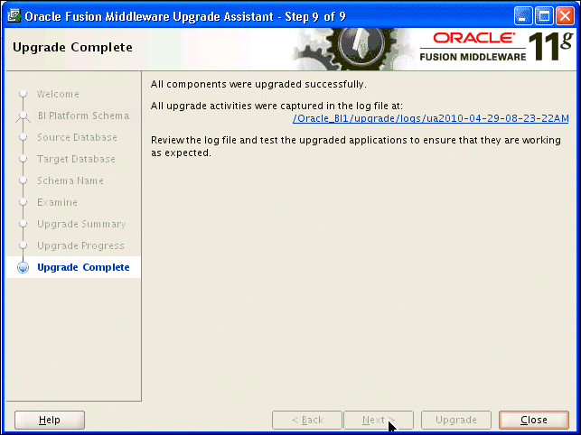
Task: Click the greyed-out Back button
Action: coord(307,420)
